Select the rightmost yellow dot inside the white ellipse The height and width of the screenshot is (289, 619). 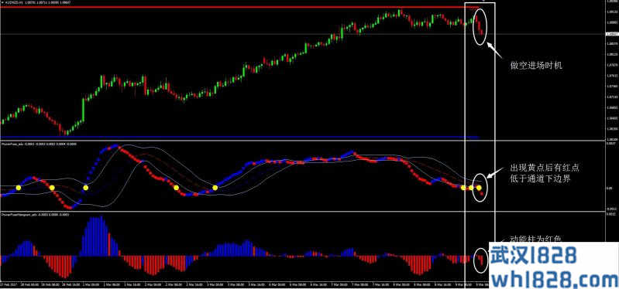point(479,188)
